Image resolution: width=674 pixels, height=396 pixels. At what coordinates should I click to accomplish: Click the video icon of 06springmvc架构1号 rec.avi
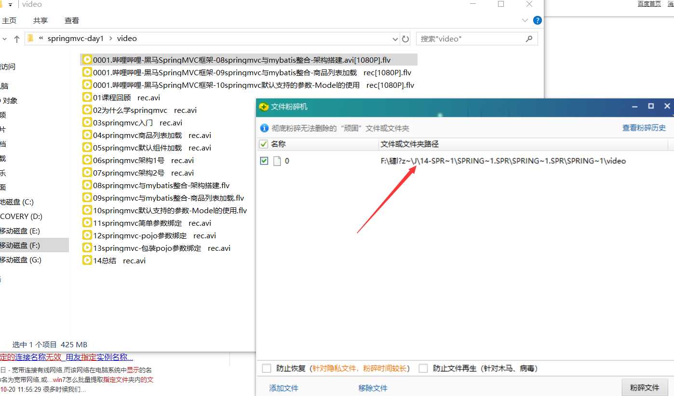(87, 160)
